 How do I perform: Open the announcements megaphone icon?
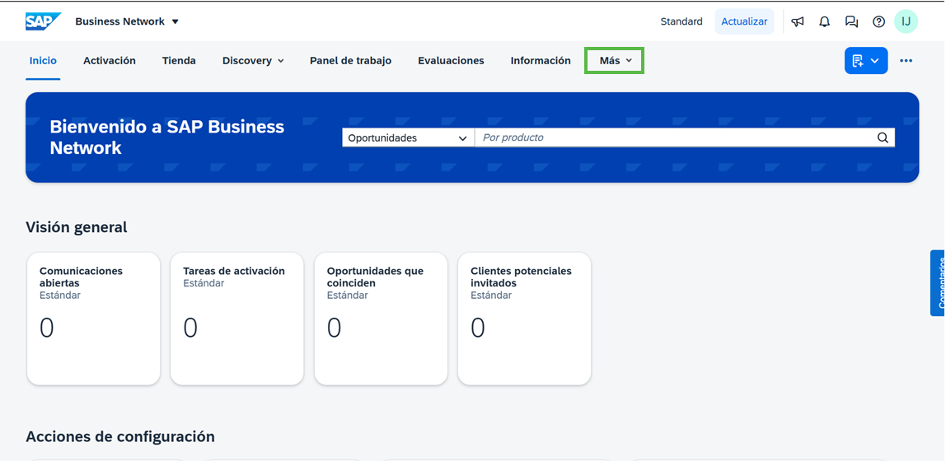click(798, 21)
